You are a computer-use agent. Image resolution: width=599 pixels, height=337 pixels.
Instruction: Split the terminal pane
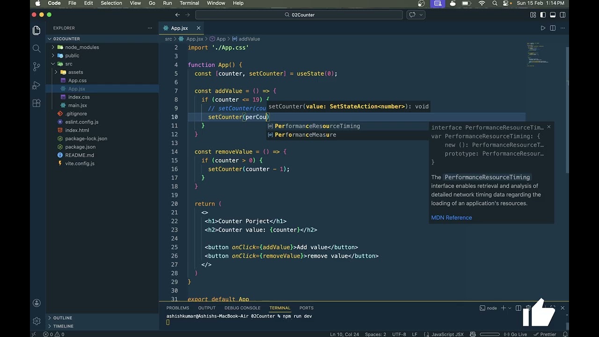tap(519, 308)
